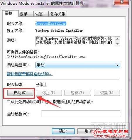The width and height of the screenshot is (132, 140).
Task: Click inside the 描述 description text box
Action: [x=75, y=41]
